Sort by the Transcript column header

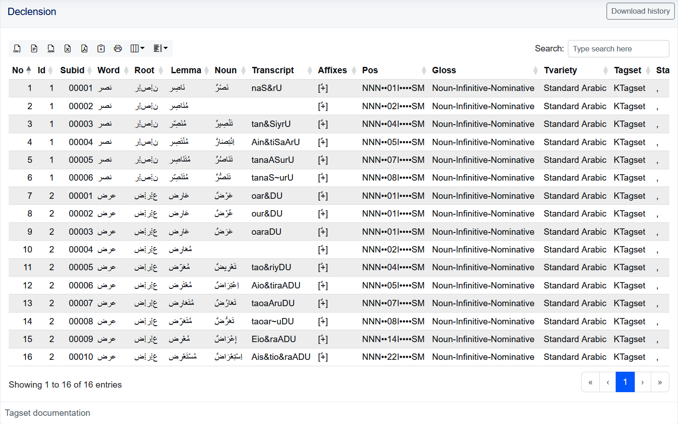point(281,70)
